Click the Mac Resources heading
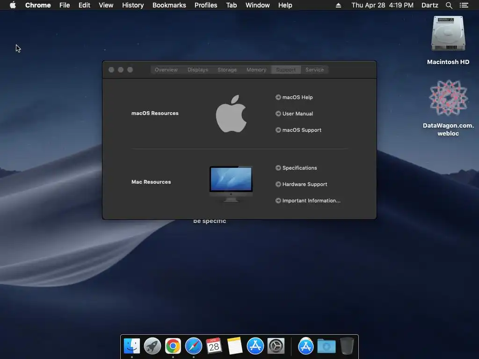 pyautogui.click(x=151, y=182)
